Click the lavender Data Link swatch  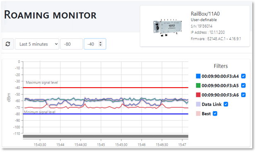198,104
